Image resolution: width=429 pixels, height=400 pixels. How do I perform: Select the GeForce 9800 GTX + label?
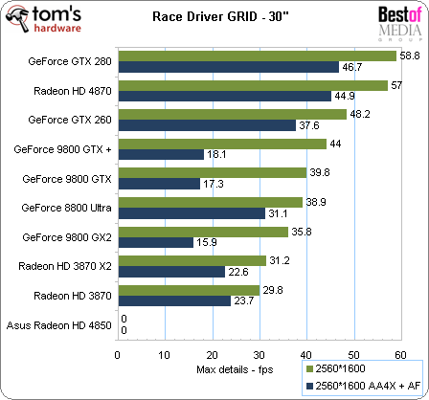pos(62,149)
